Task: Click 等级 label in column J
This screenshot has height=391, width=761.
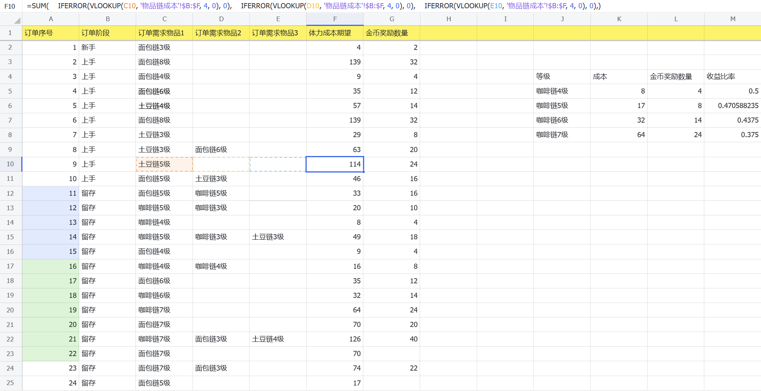Action: point(562,77)
